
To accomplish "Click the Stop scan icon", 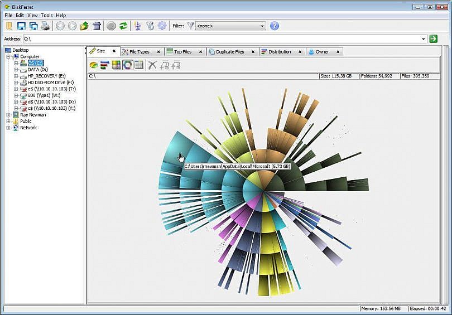I will (111, 26).
